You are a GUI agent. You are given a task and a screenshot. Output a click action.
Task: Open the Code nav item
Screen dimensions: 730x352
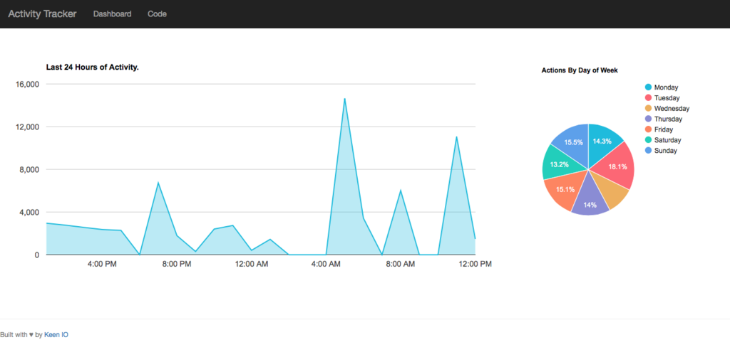pyautogui.click(x=157, y=14)
